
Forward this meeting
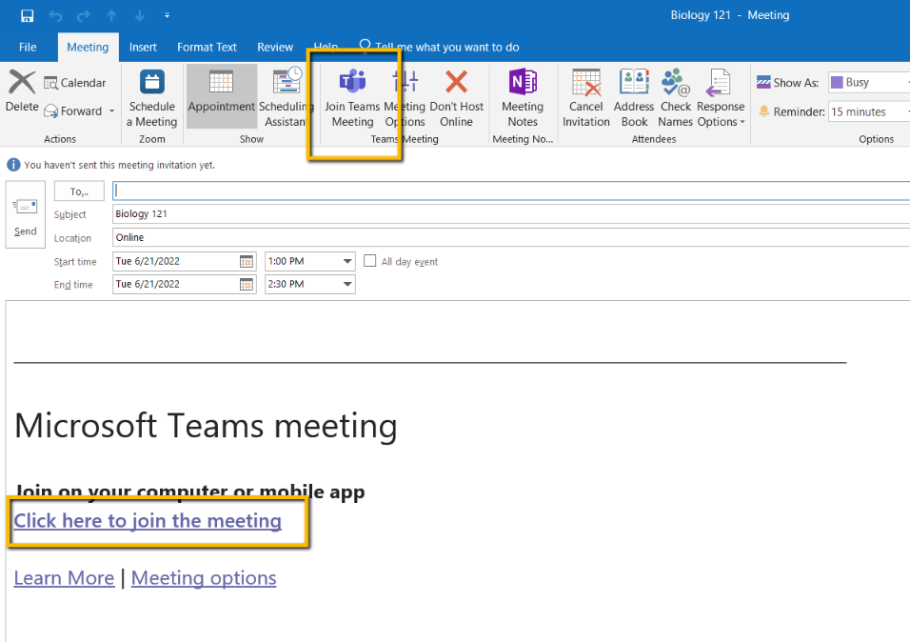tap(73, 111)
